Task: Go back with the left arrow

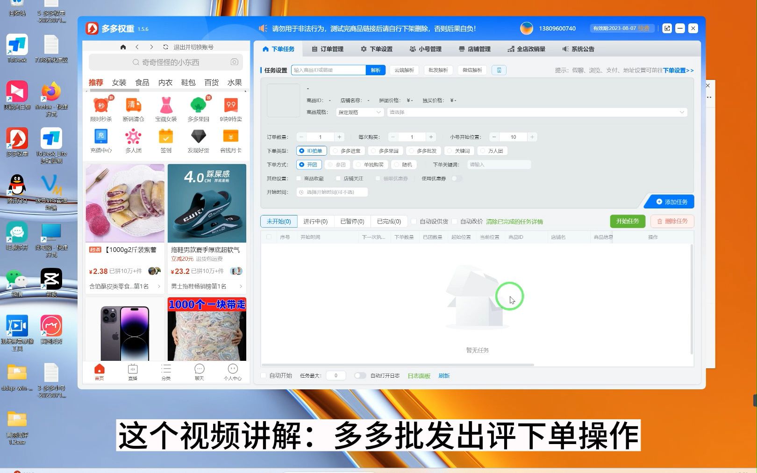Action: tap(137, 47)
